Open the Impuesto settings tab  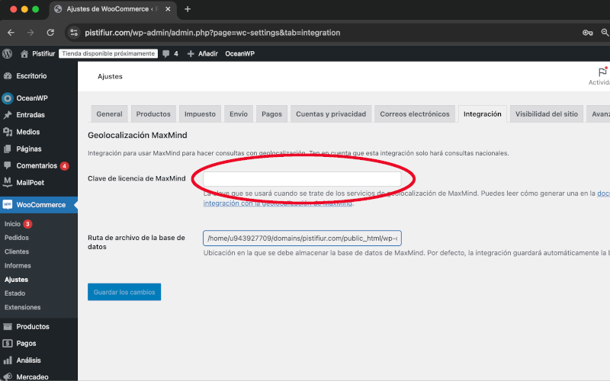click(x=200, y=114)
